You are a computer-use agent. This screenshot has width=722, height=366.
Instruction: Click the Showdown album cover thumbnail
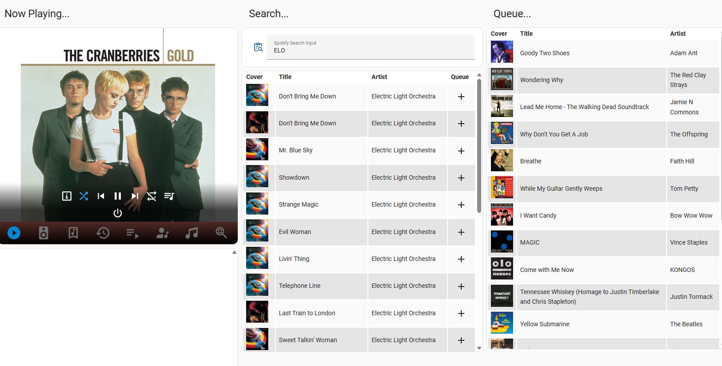pos(257,176)
